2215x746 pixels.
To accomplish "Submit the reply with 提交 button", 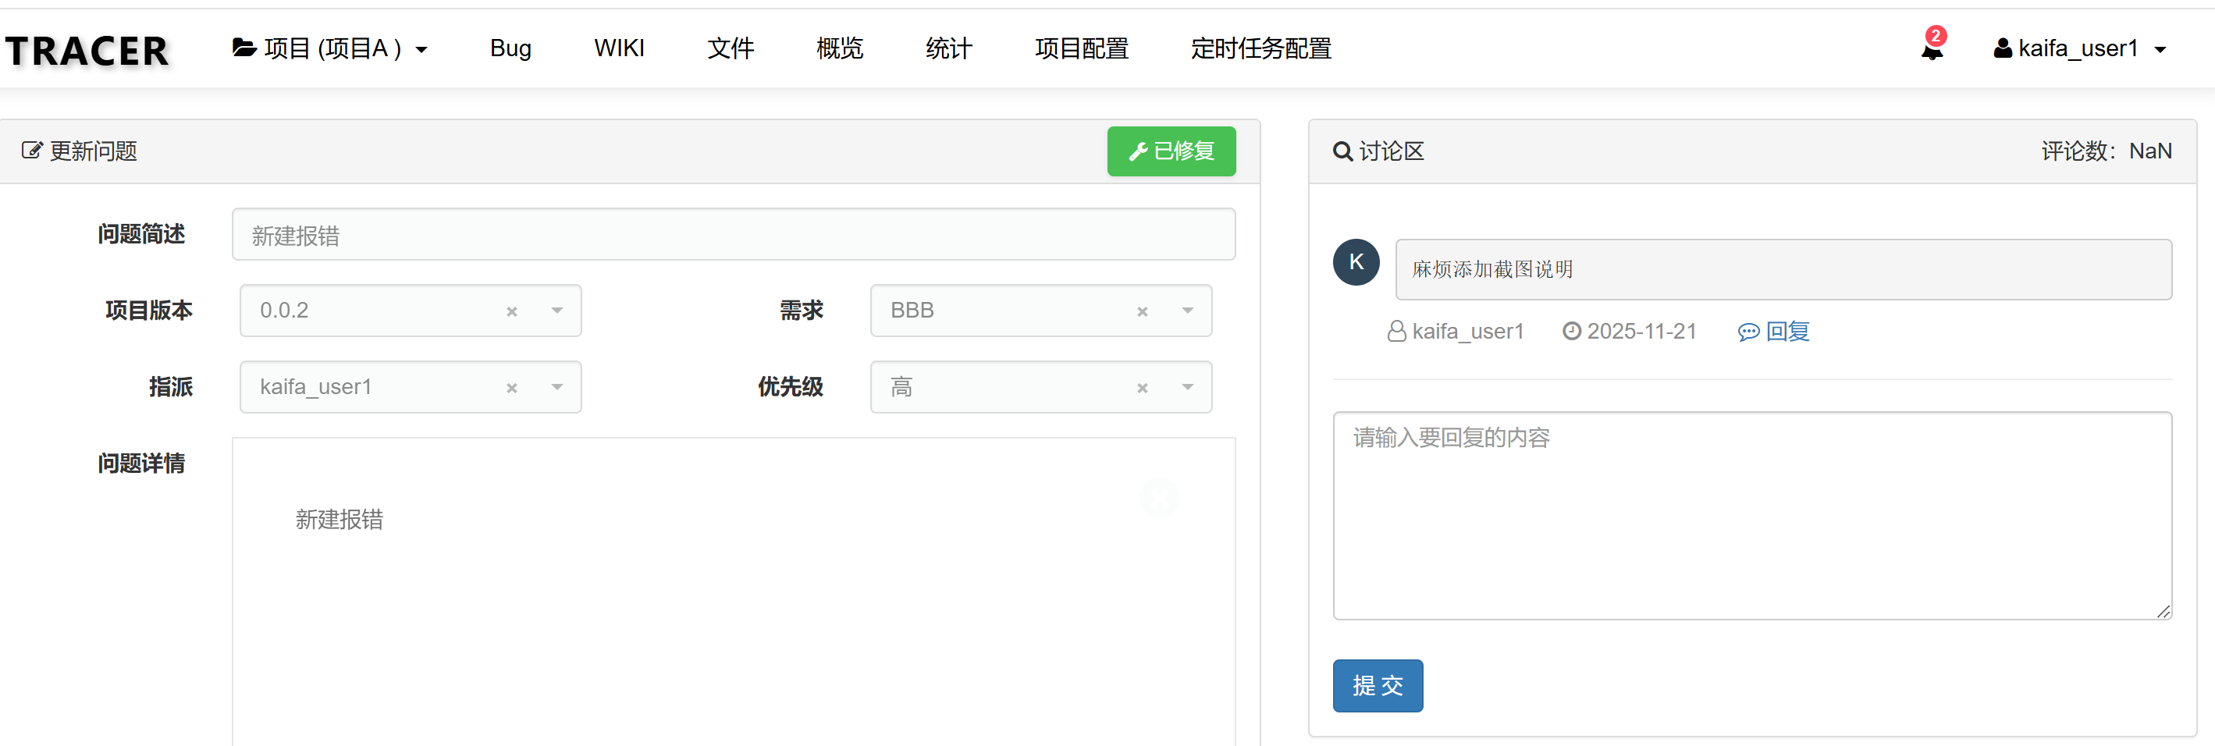I will pos(1377,685).
